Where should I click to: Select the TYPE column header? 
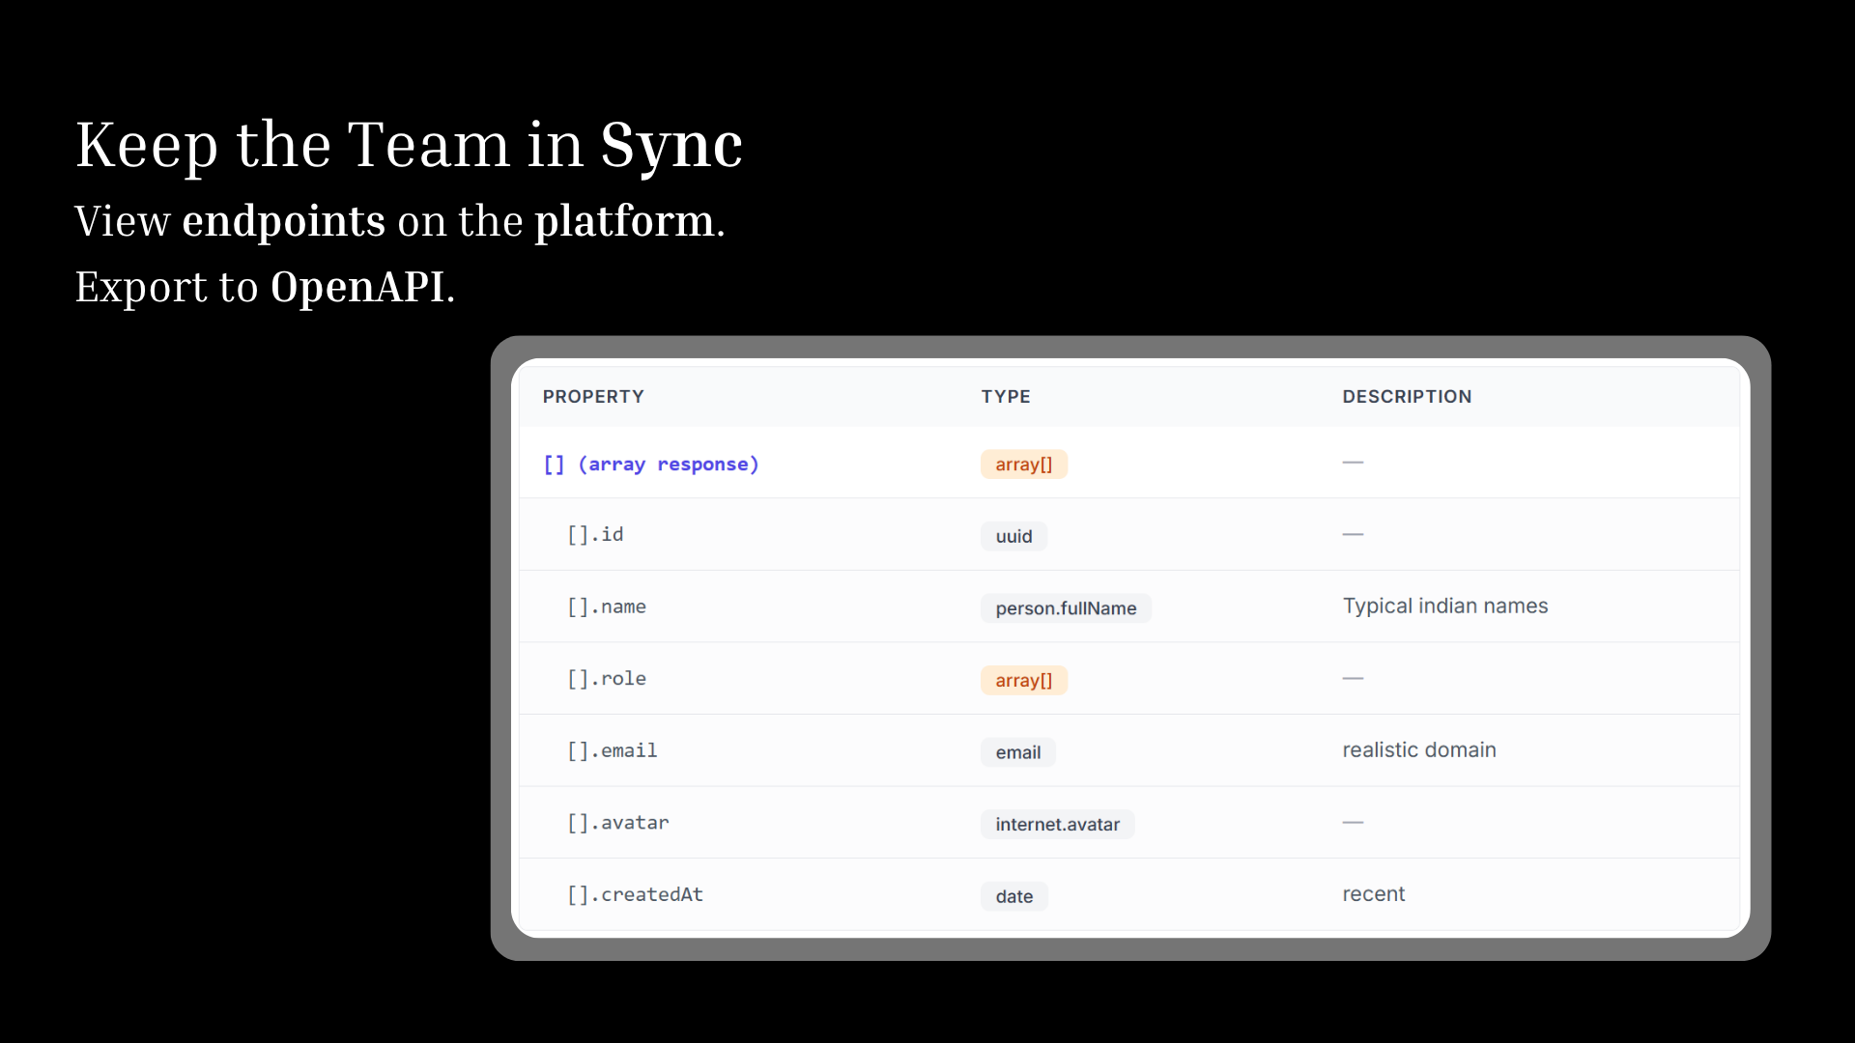point(1006,396)
